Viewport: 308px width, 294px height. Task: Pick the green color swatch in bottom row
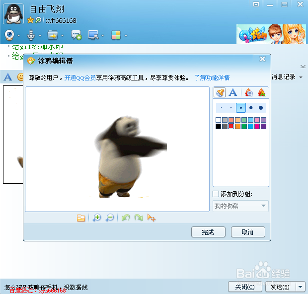244,126
